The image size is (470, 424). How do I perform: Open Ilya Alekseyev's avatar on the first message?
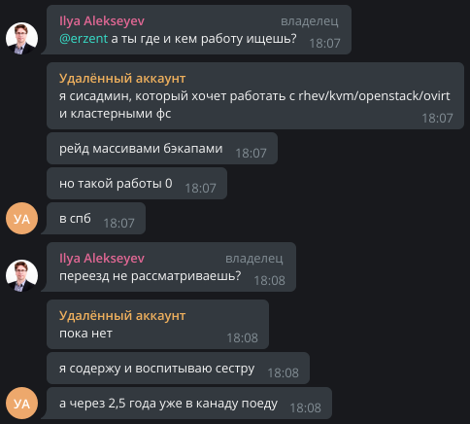pyautogui.click(x=21, y=38)
